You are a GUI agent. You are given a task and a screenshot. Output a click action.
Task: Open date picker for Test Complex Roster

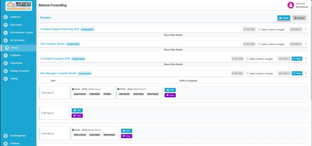(272, 44)
